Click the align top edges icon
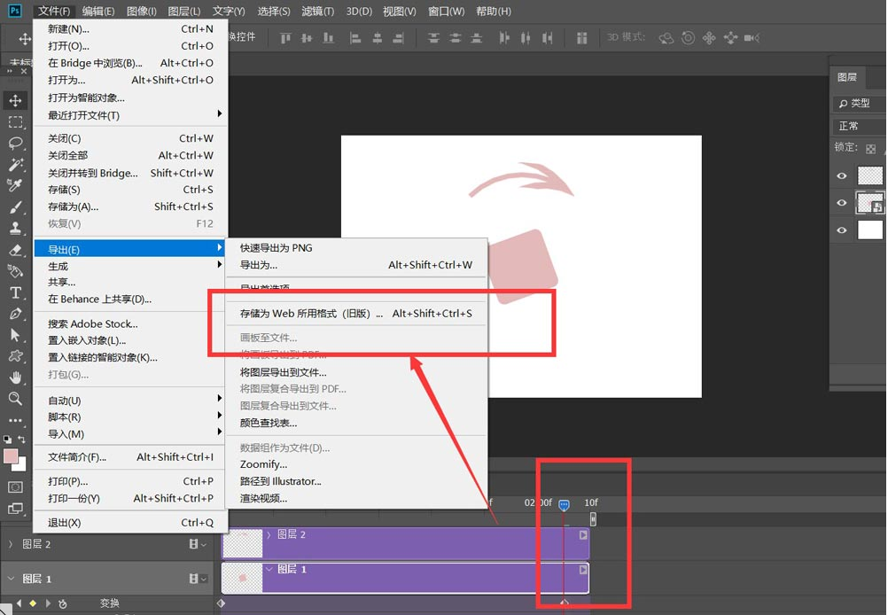The height and width of the screenshot is (615, 888). coord(285,38)
